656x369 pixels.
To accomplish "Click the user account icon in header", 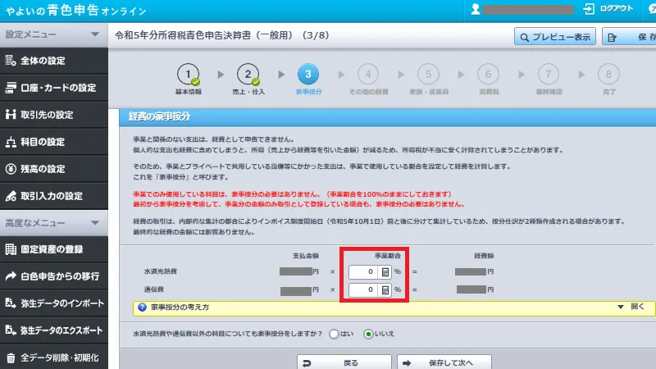I will tap(476, 9).
